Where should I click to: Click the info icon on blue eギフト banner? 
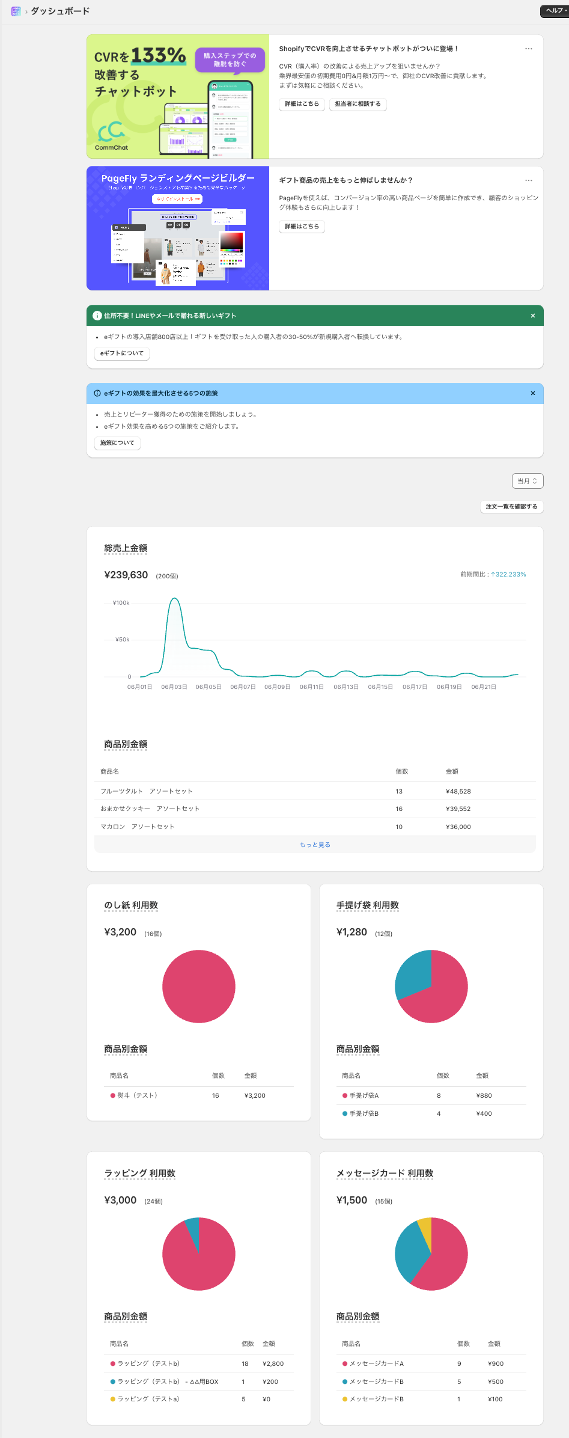point(97,393)
